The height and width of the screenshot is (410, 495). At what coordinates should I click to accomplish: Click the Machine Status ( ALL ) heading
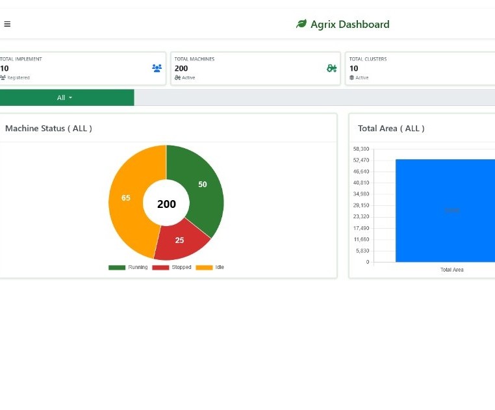[49, 128]
